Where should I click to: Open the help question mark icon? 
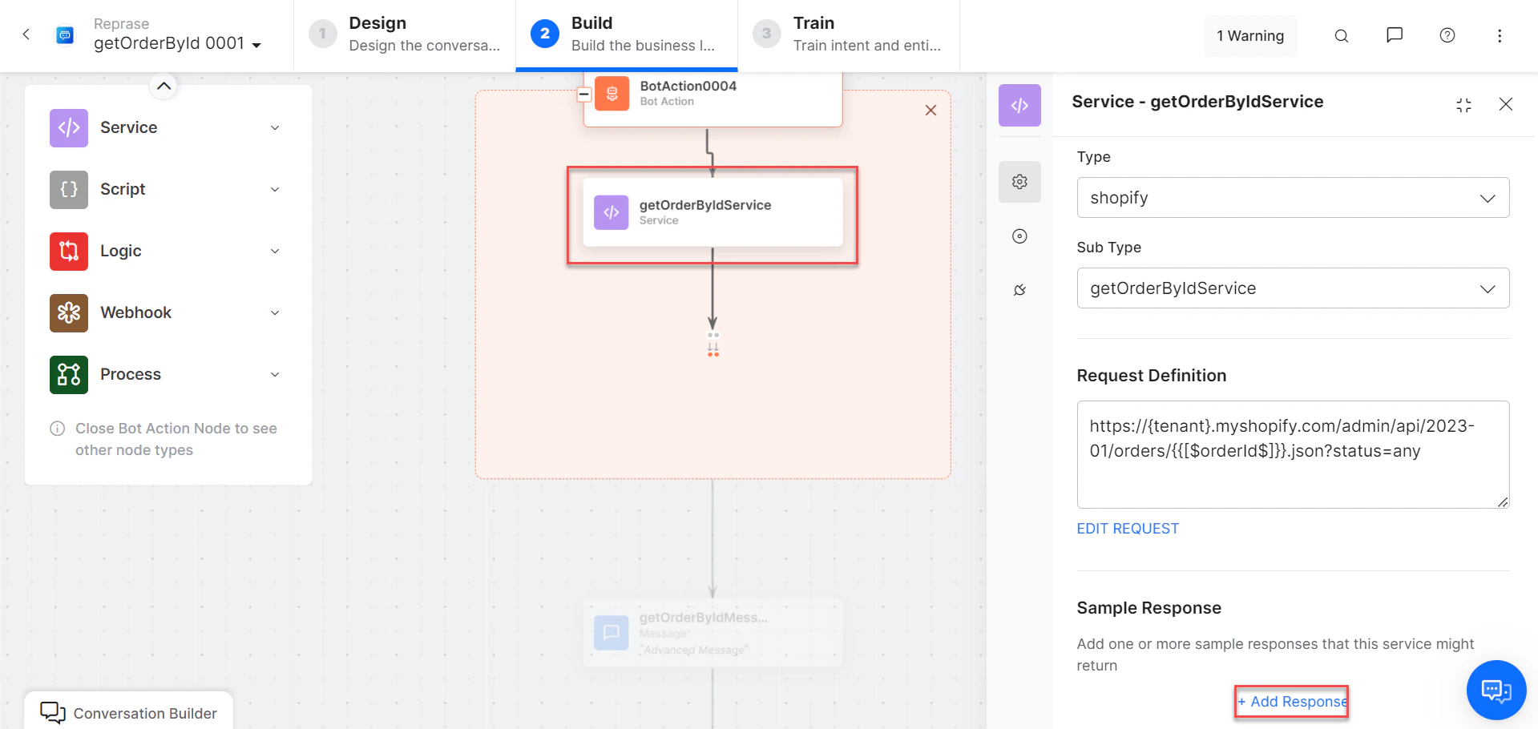click(1447, 35)
